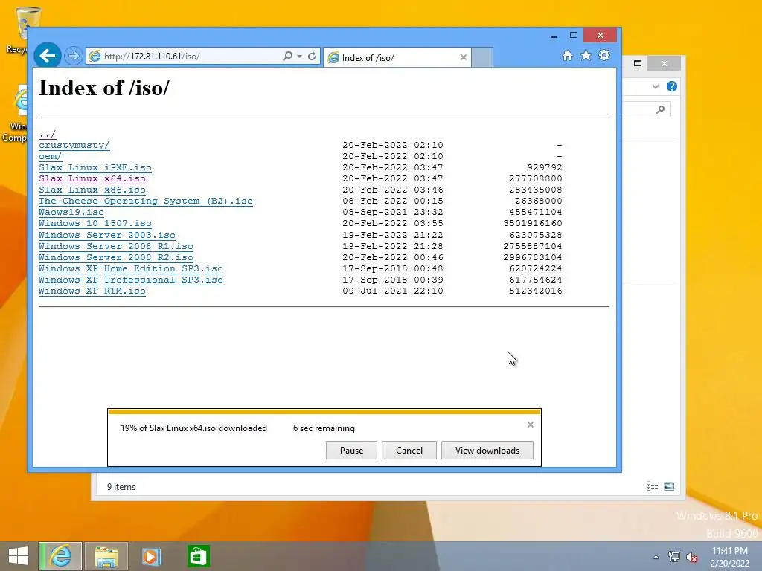Click the network icon in system tray

click(673, 557)
